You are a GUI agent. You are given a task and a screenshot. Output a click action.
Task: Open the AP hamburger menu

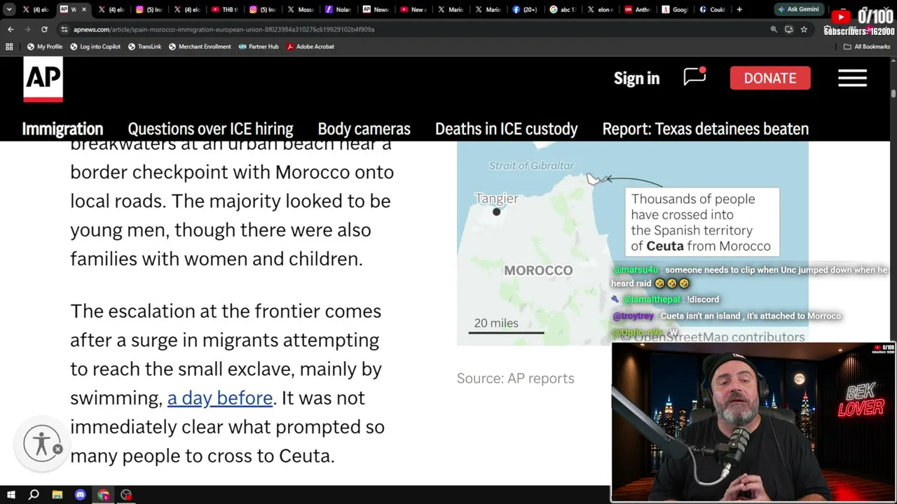pos(852,78)
